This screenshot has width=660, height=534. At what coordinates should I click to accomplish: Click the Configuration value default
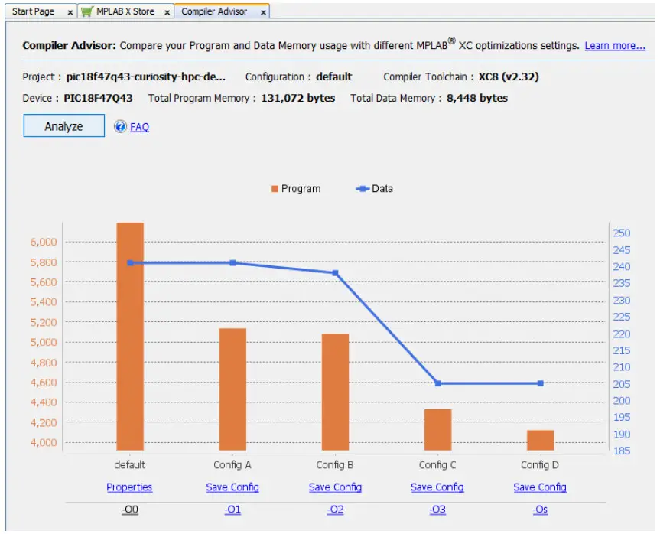[333, 77]
